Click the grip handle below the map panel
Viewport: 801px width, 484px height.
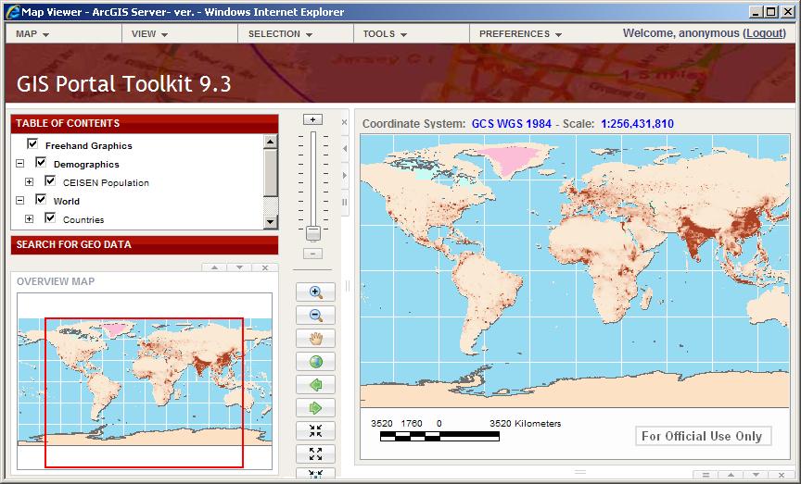580,472
